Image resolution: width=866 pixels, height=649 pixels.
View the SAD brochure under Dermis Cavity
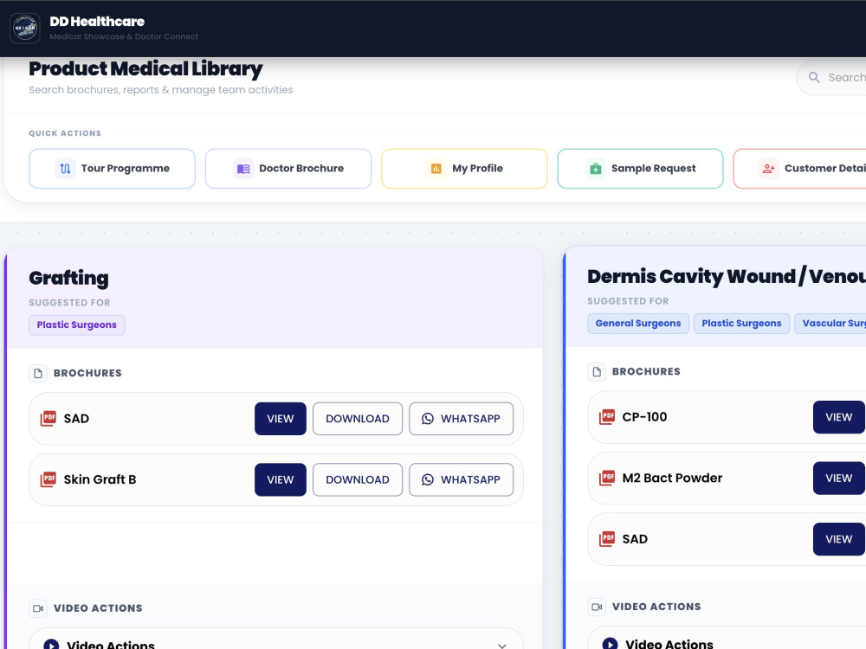tap(839, 539)
